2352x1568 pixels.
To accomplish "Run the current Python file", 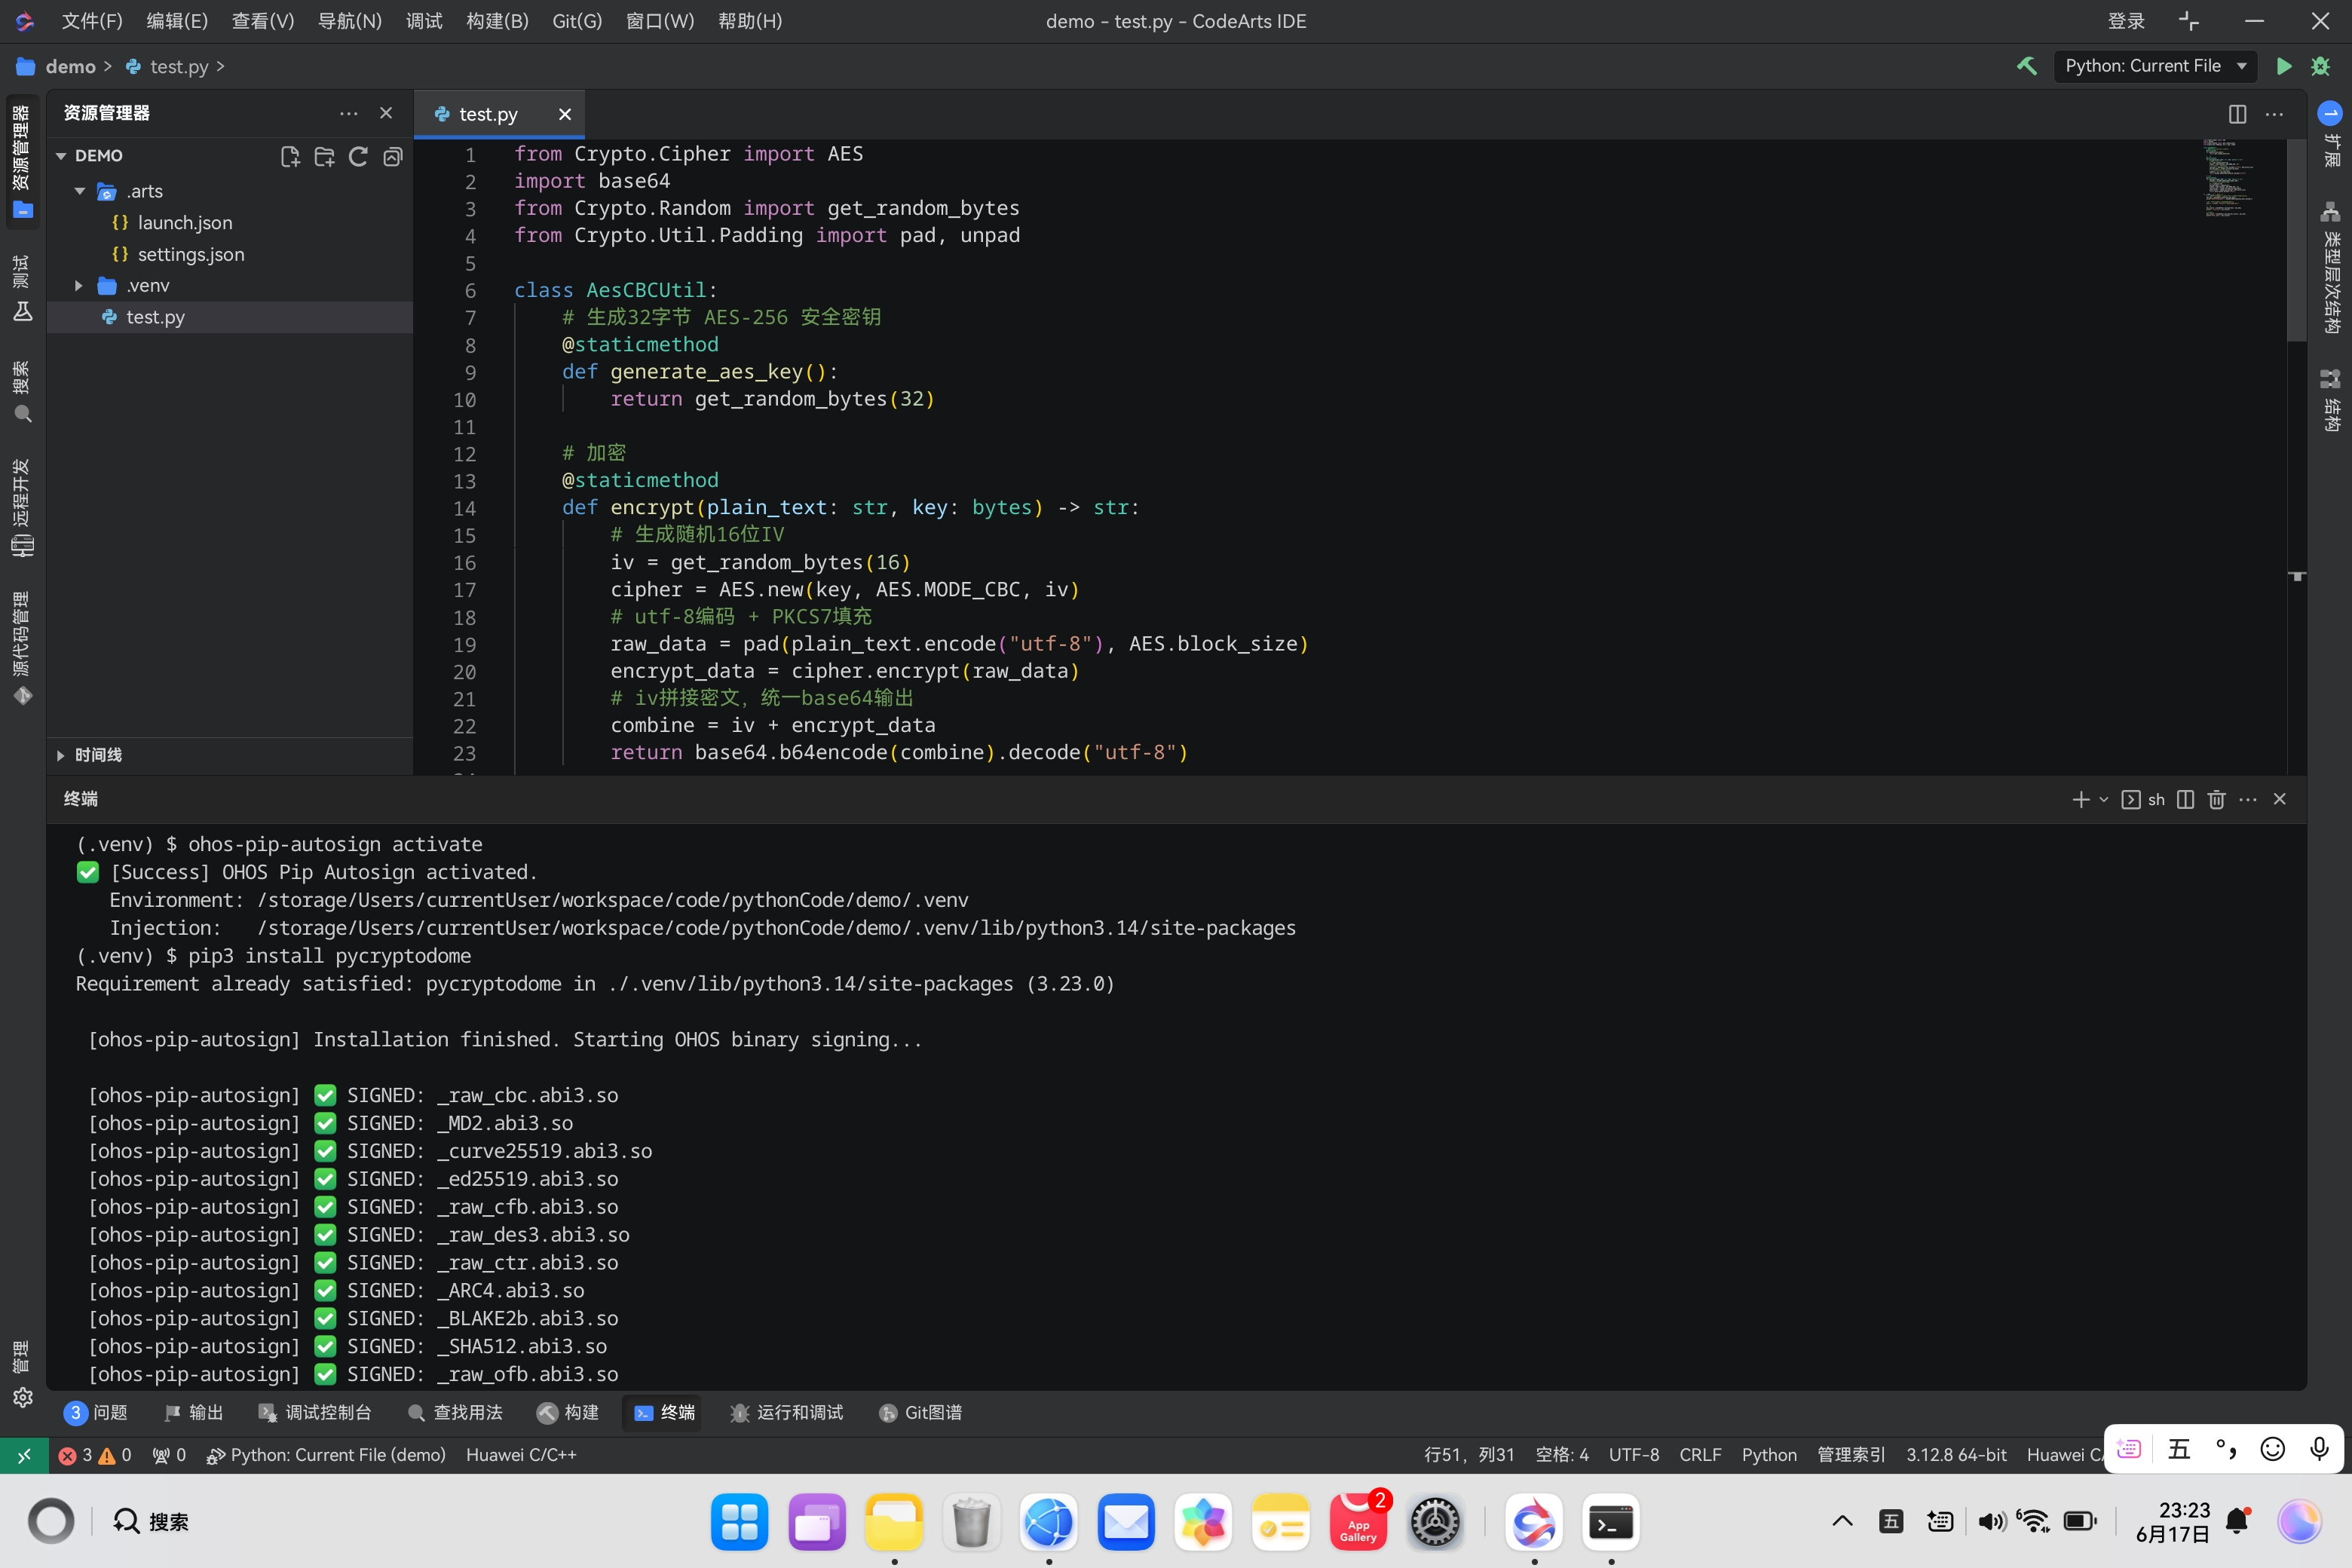I will tap(2283, 66).
